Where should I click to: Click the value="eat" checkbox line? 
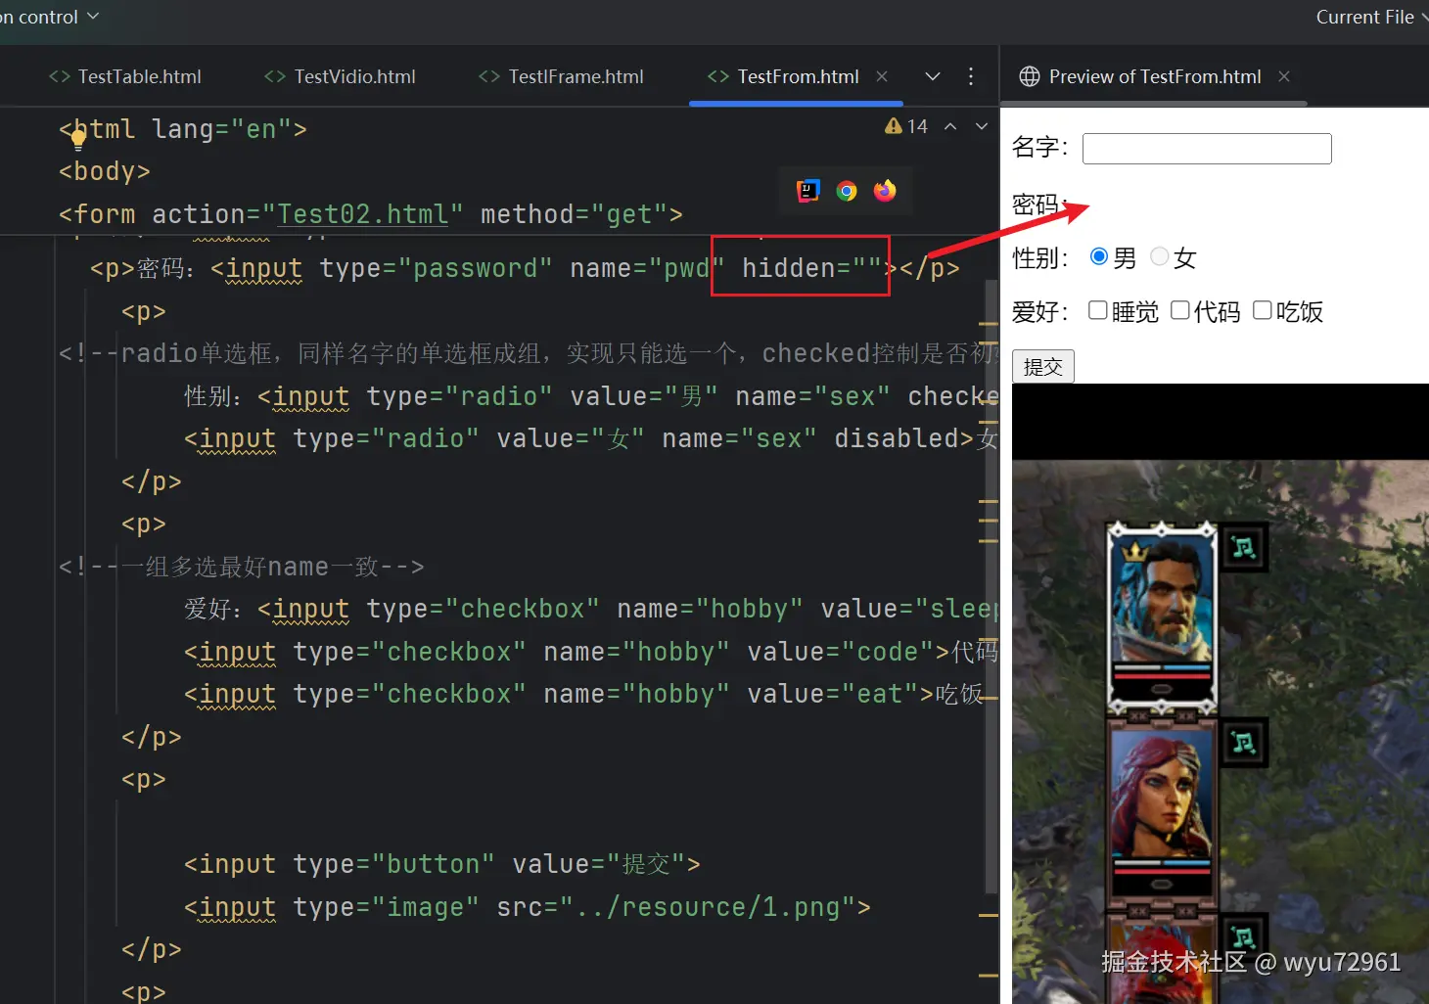pos(583,694)
